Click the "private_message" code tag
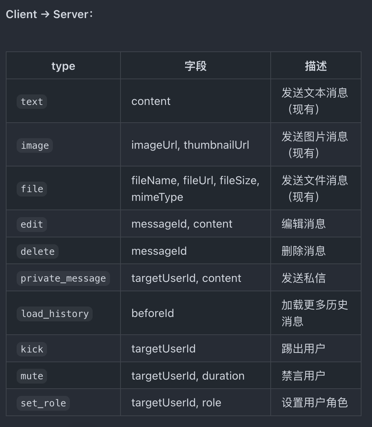372x427 pixels. 63,278
